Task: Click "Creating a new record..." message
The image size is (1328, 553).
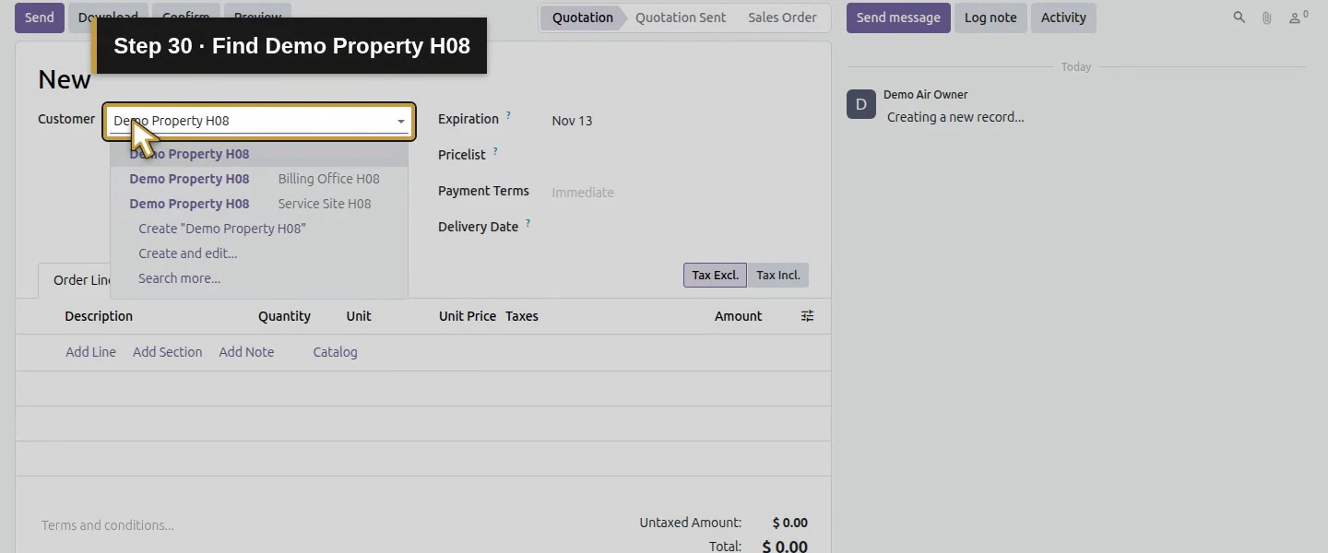Action: tap(955, 117)
